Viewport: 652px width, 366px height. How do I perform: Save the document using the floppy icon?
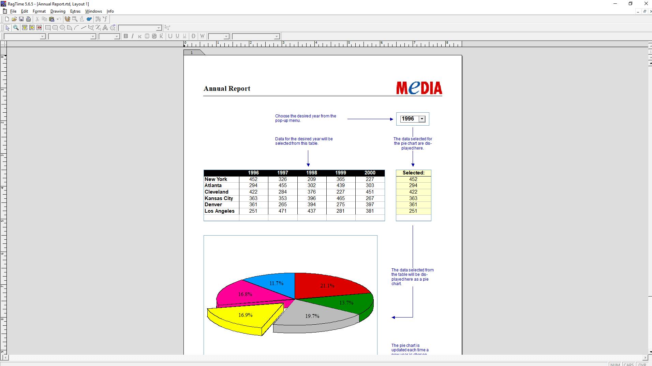click(x=21, y=19)
